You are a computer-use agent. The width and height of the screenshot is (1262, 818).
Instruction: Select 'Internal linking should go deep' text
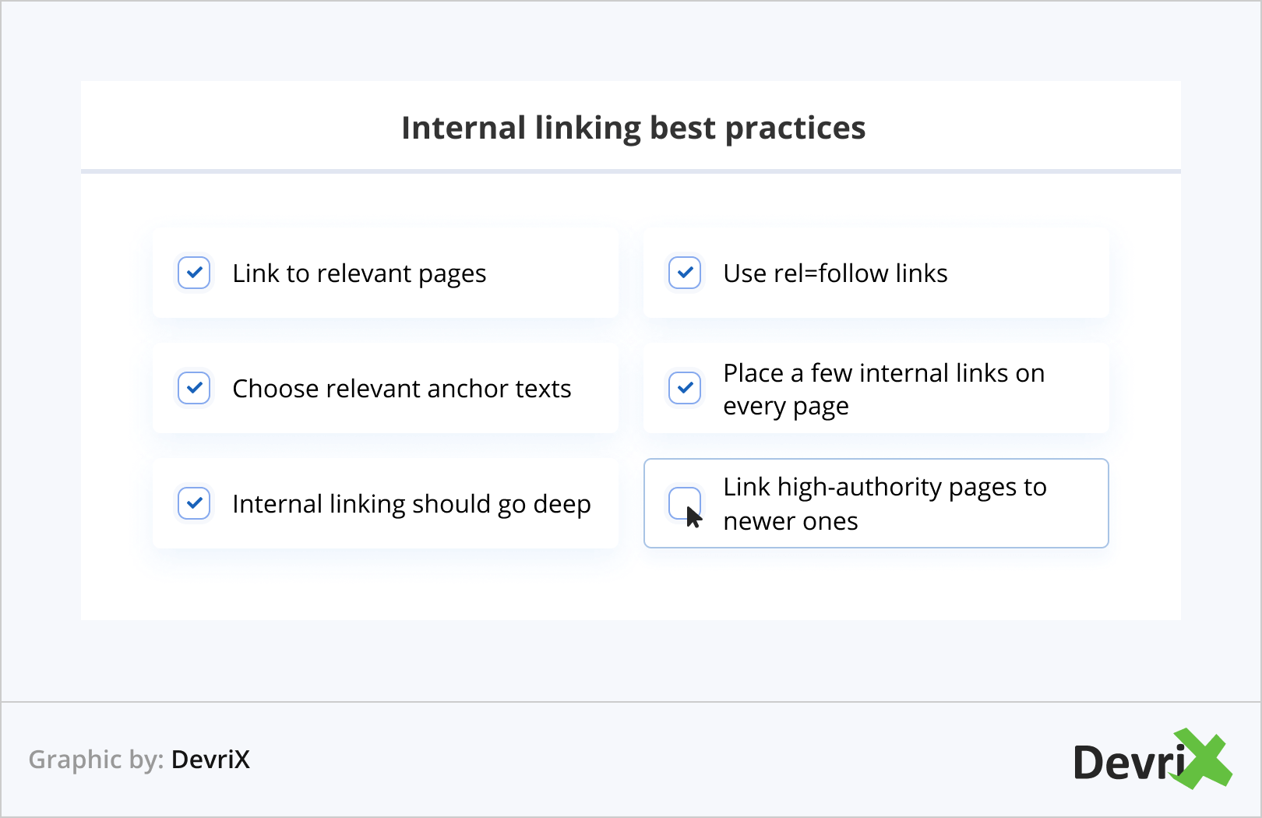pos(411,504)
